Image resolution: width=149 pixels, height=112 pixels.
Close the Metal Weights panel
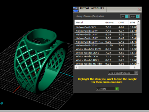pyautogui.click(x=139, y=9)
